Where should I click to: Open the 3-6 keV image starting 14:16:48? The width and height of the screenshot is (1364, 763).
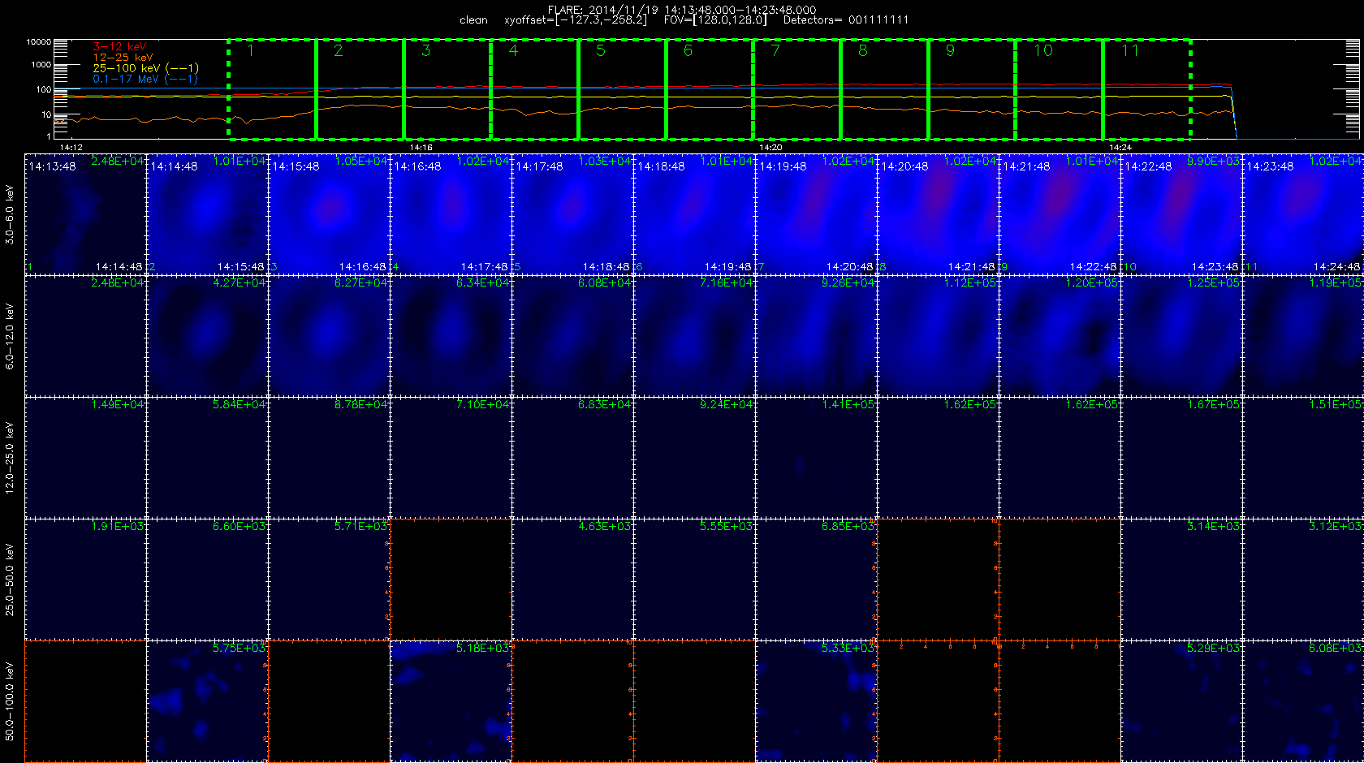(x=451, y=213)
